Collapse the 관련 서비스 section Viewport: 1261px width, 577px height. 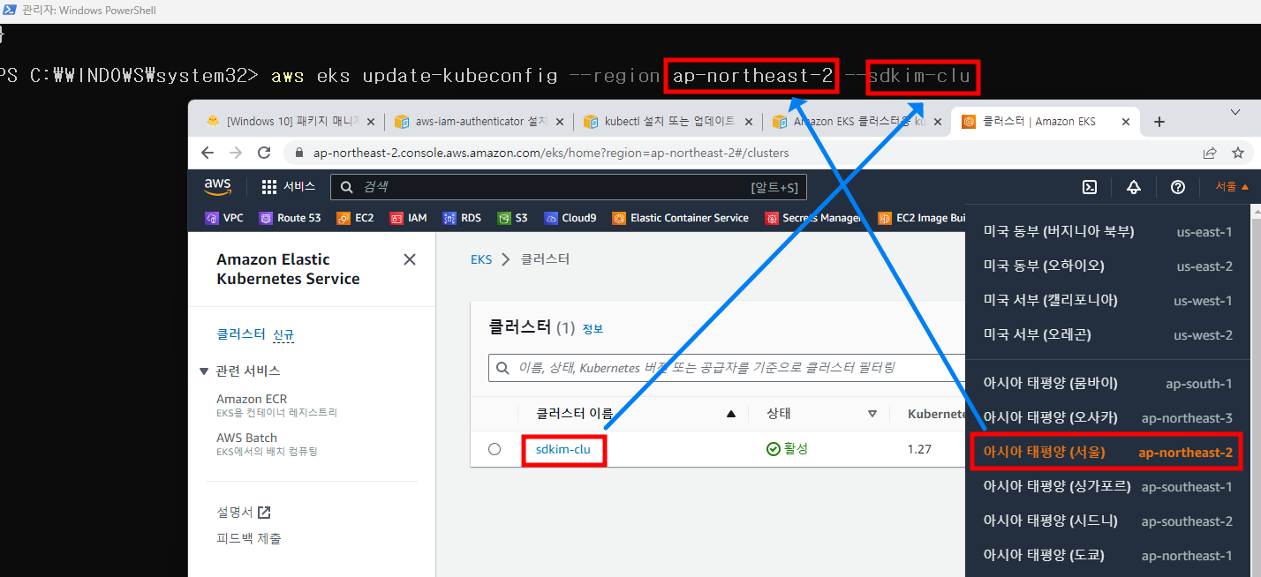204,371
